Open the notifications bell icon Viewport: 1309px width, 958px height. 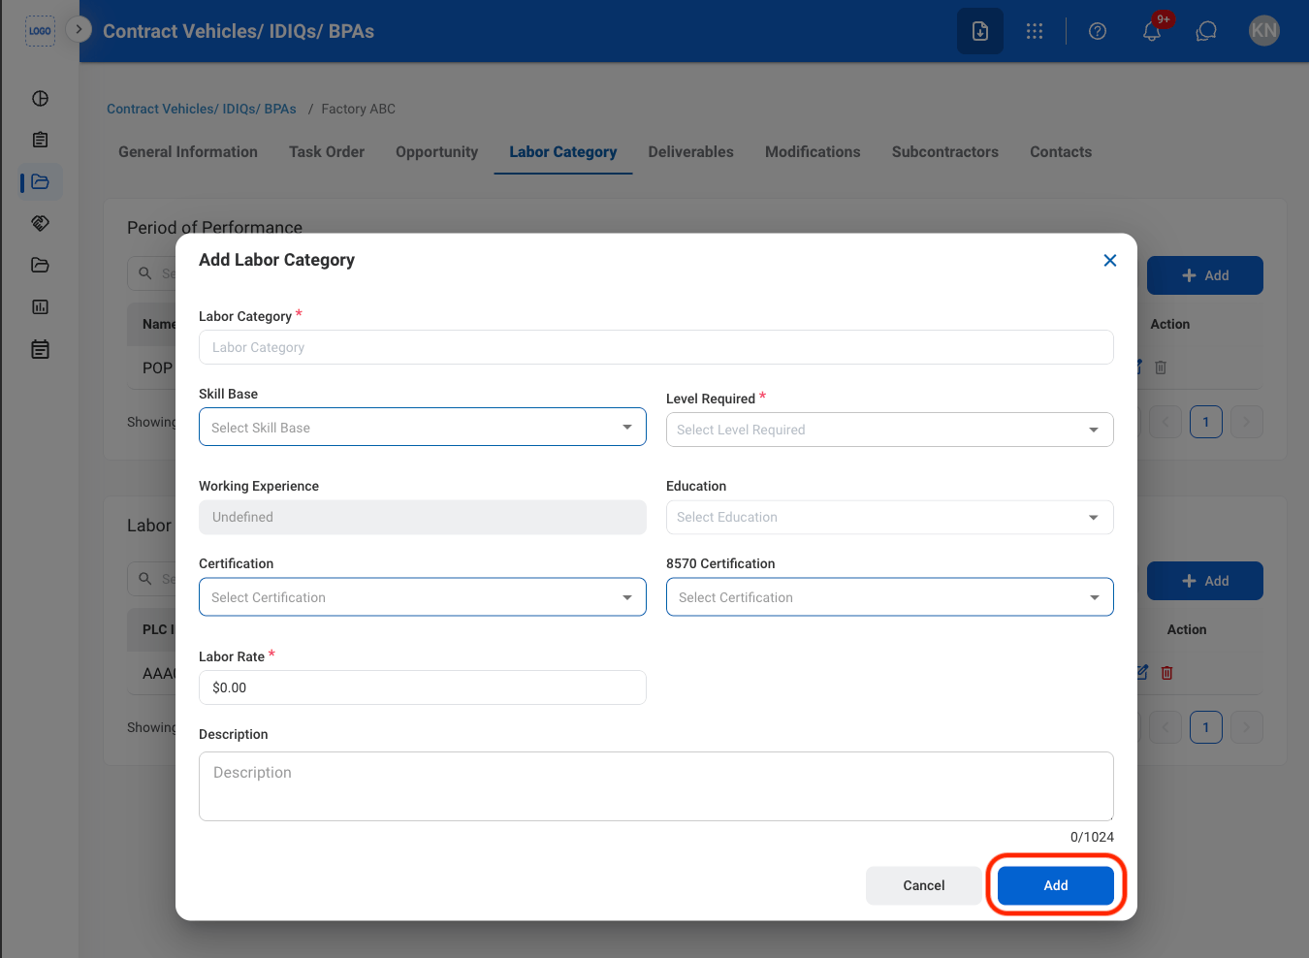point(1152,31)
